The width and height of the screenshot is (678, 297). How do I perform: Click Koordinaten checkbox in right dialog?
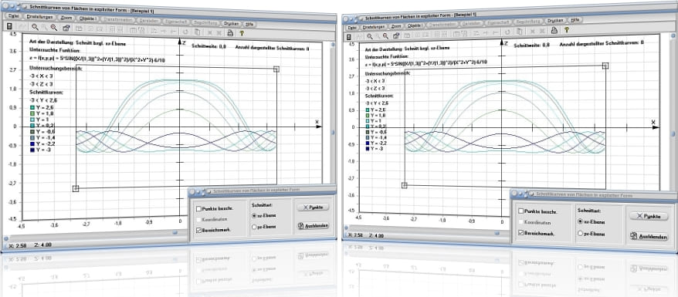(520, 222)
